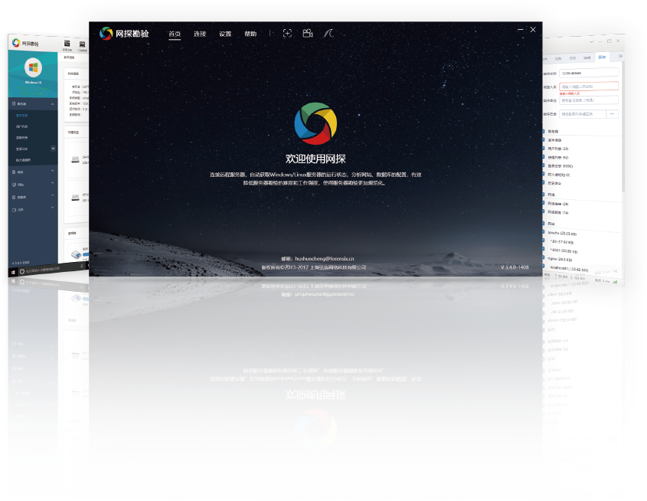The width and height of the screenshot is (647, 501).
Task: Click the taskbar microphone icon
Action: (x=81, y=266)
